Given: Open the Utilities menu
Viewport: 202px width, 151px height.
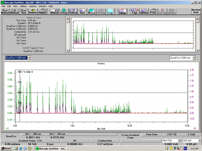Looking at the screenshot, I should pyautogui.click(x=23, y=6).
